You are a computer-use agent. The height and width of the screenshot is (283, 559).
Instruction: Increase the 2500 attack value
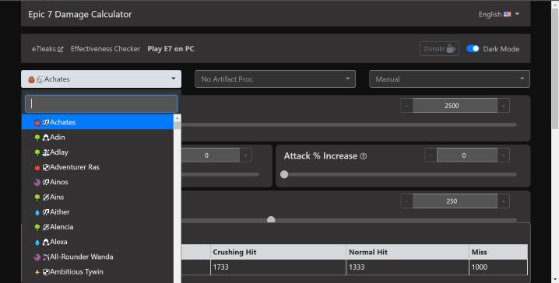pyautogui.click(x=504, y=106)
